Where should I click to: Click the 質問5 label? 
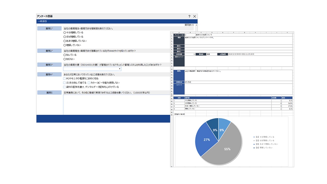point(49,93)
